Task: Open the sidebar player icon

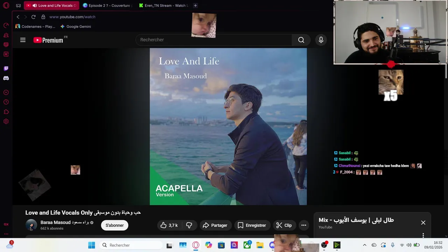Action: point(6,92)
